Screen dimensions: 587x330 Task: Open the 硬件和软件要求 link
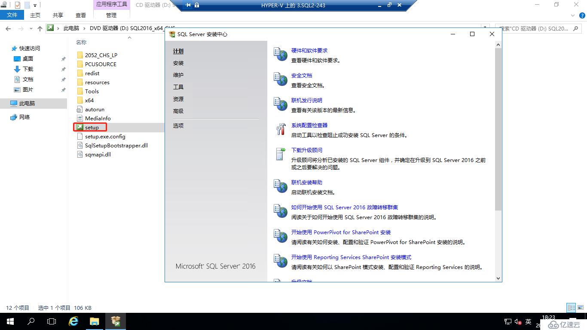(x=309, y=51)
